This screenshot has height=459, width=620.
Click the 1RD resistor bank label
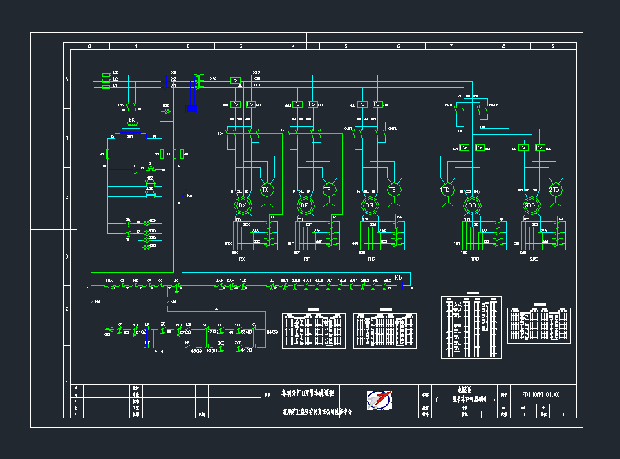coord(475,259)
